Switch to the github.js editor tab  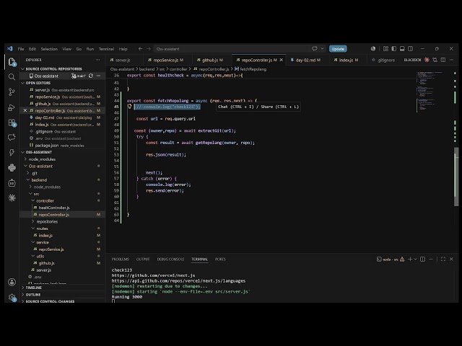point(210,60)
